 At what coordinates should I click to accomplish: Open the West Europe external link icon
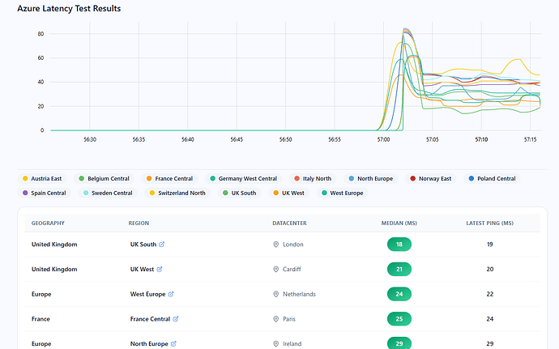(171, 294)
